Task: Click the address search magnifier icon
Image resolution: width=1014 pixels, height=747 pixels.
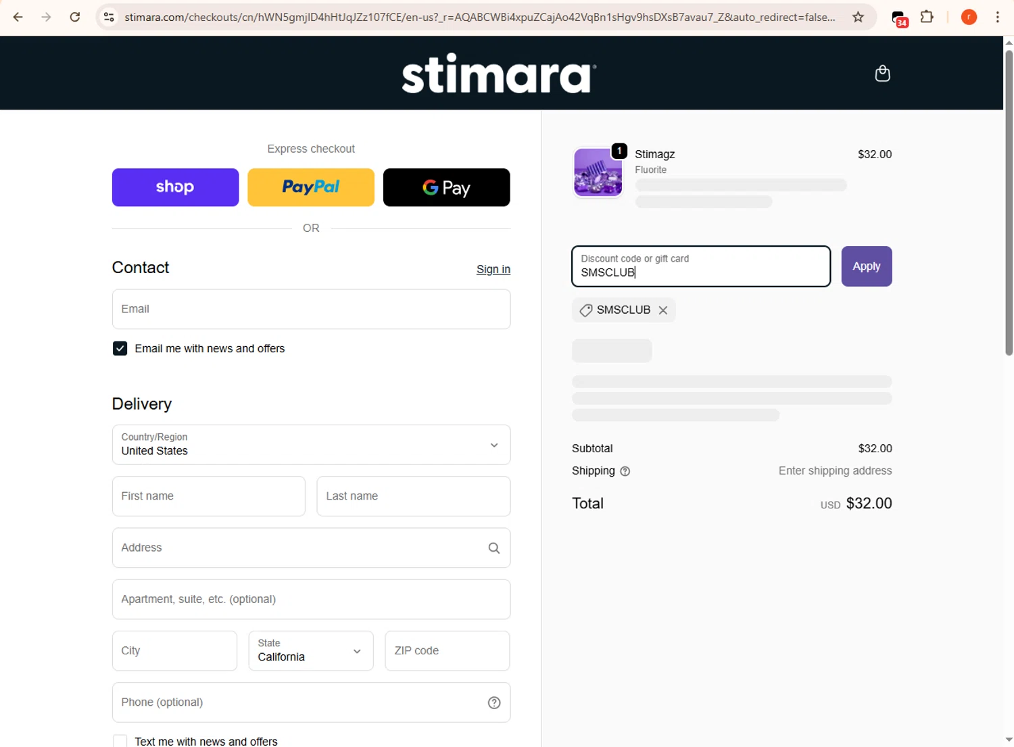Action: (x=494, y=548)
